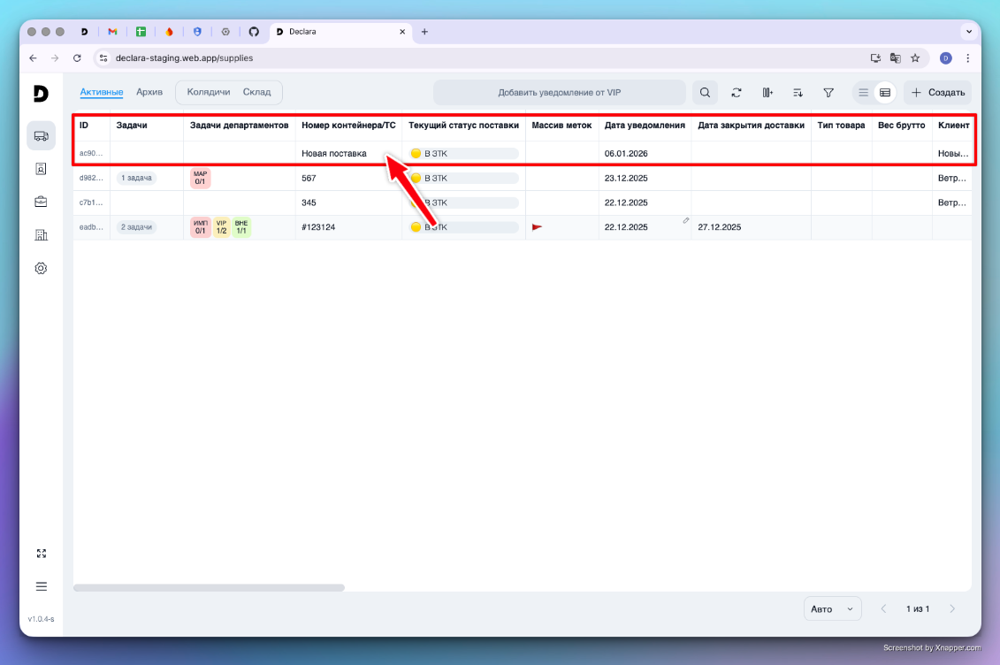Click the МАР 0/1 department tag
The image size is (1000, 665).
pyautogui.click(x=200, y=178)
